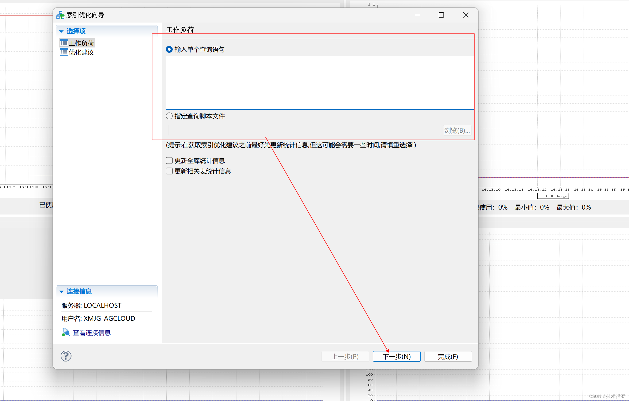Click the 完成(F) button
The image size is (629, 401).
pos(448,356)
